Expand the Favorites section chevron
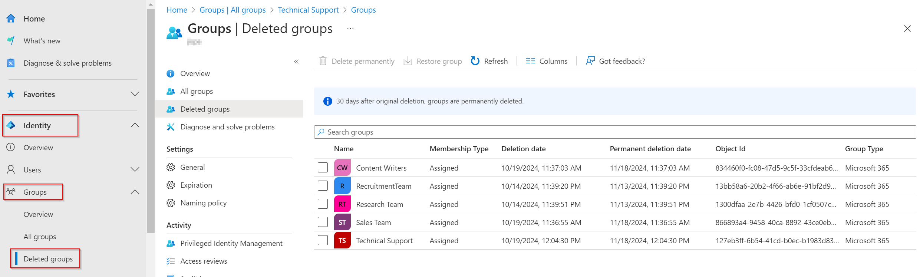The width and height of the screenshot is (920, 277). point(135,94)
